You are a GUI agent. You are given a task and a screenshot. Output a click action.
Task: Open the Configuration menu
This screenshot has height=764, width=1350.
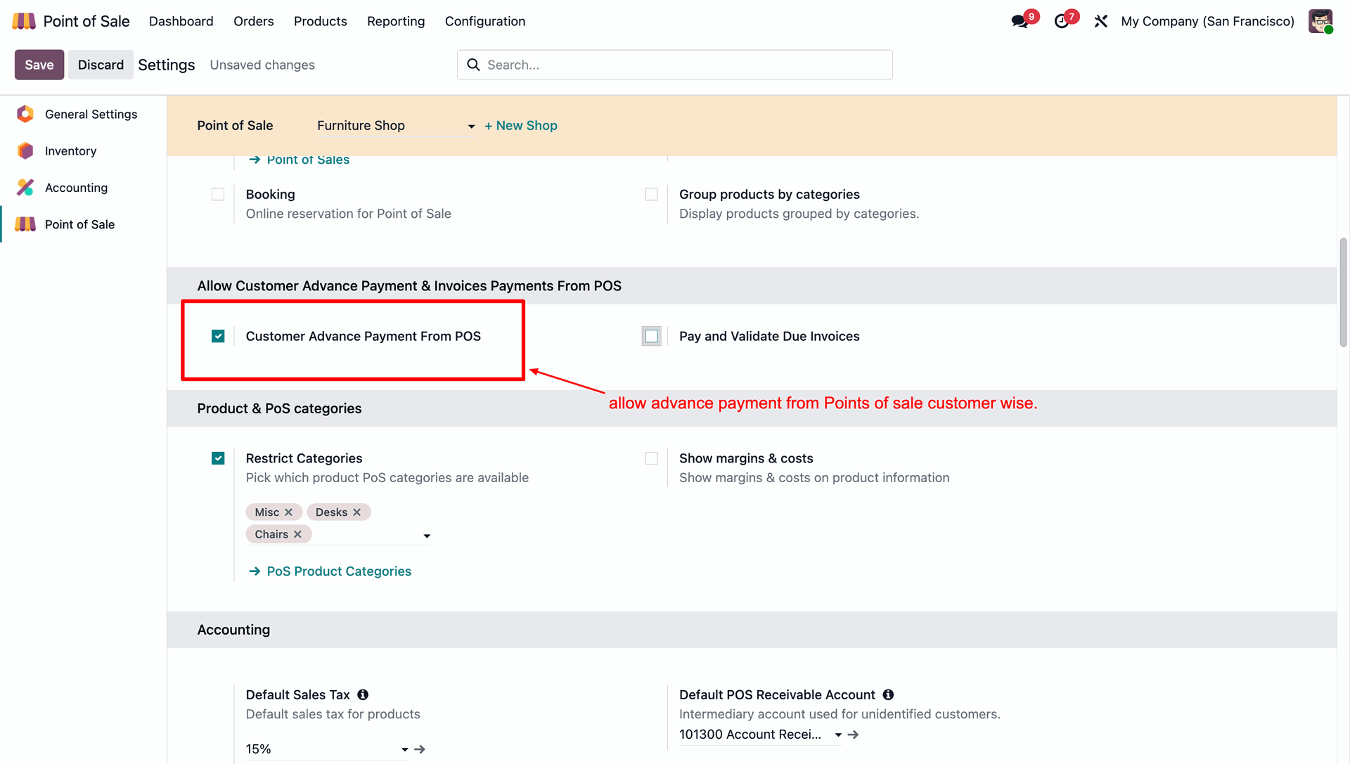click(x=485, y=21)
